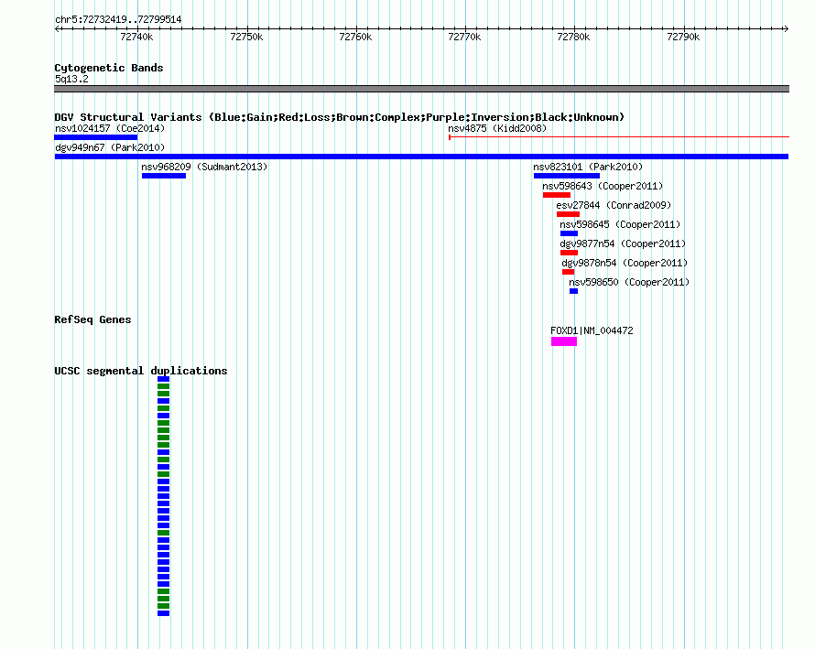Click the Cytogenetic Bands track title
Viewport: 815px width, 649px height.
pos(109,68)
